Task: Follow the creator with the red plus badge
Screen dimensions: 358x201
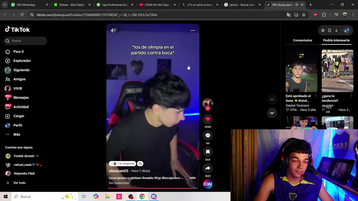Action: point(208,108)
